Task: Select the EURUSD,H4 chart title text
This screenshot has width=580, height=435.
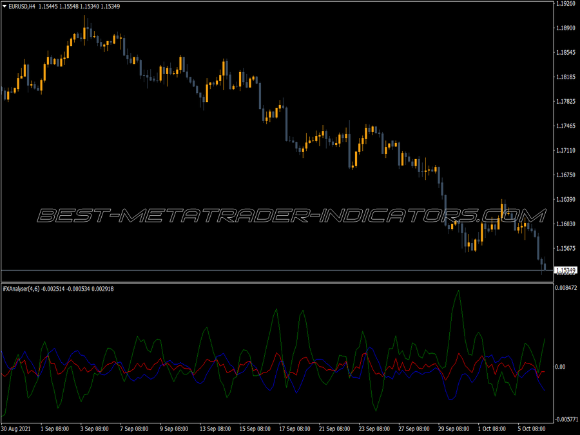Action: coord(22,6)
